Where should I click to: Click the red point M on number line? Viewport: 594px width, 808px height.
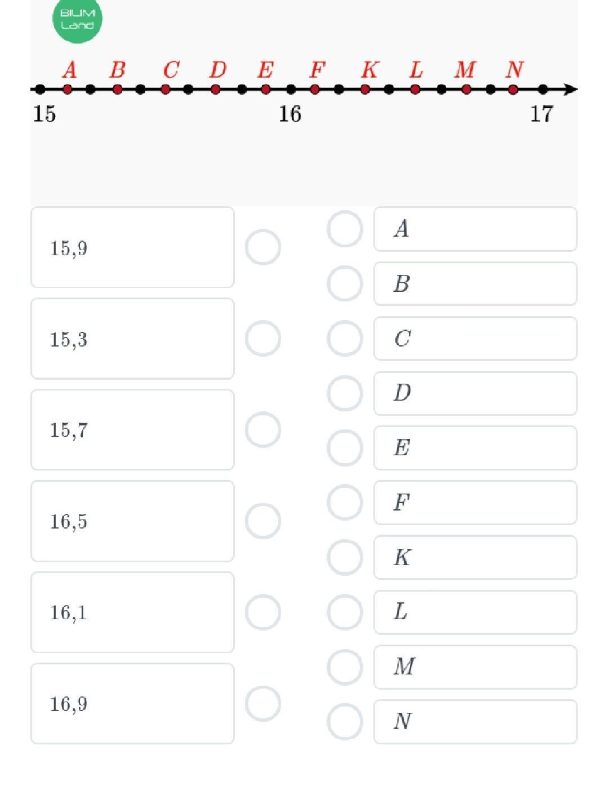(466, 89)
